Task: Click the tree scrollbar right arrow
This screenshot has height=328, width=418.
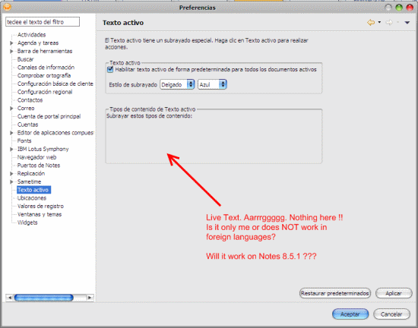Action: [x=90, y=298]
